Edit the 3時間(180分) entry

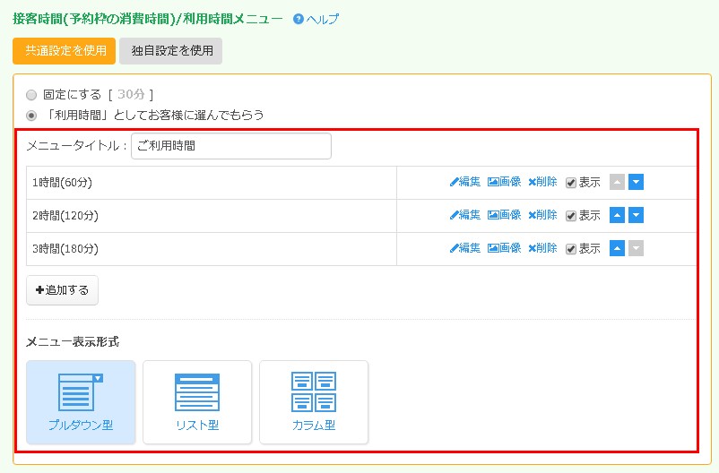coord(465,248)
